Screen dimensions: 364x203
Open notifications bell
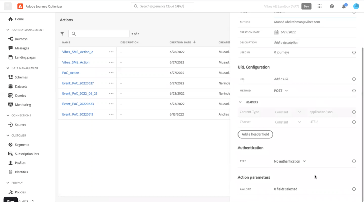pyautogui.click(x=344, y=6)
